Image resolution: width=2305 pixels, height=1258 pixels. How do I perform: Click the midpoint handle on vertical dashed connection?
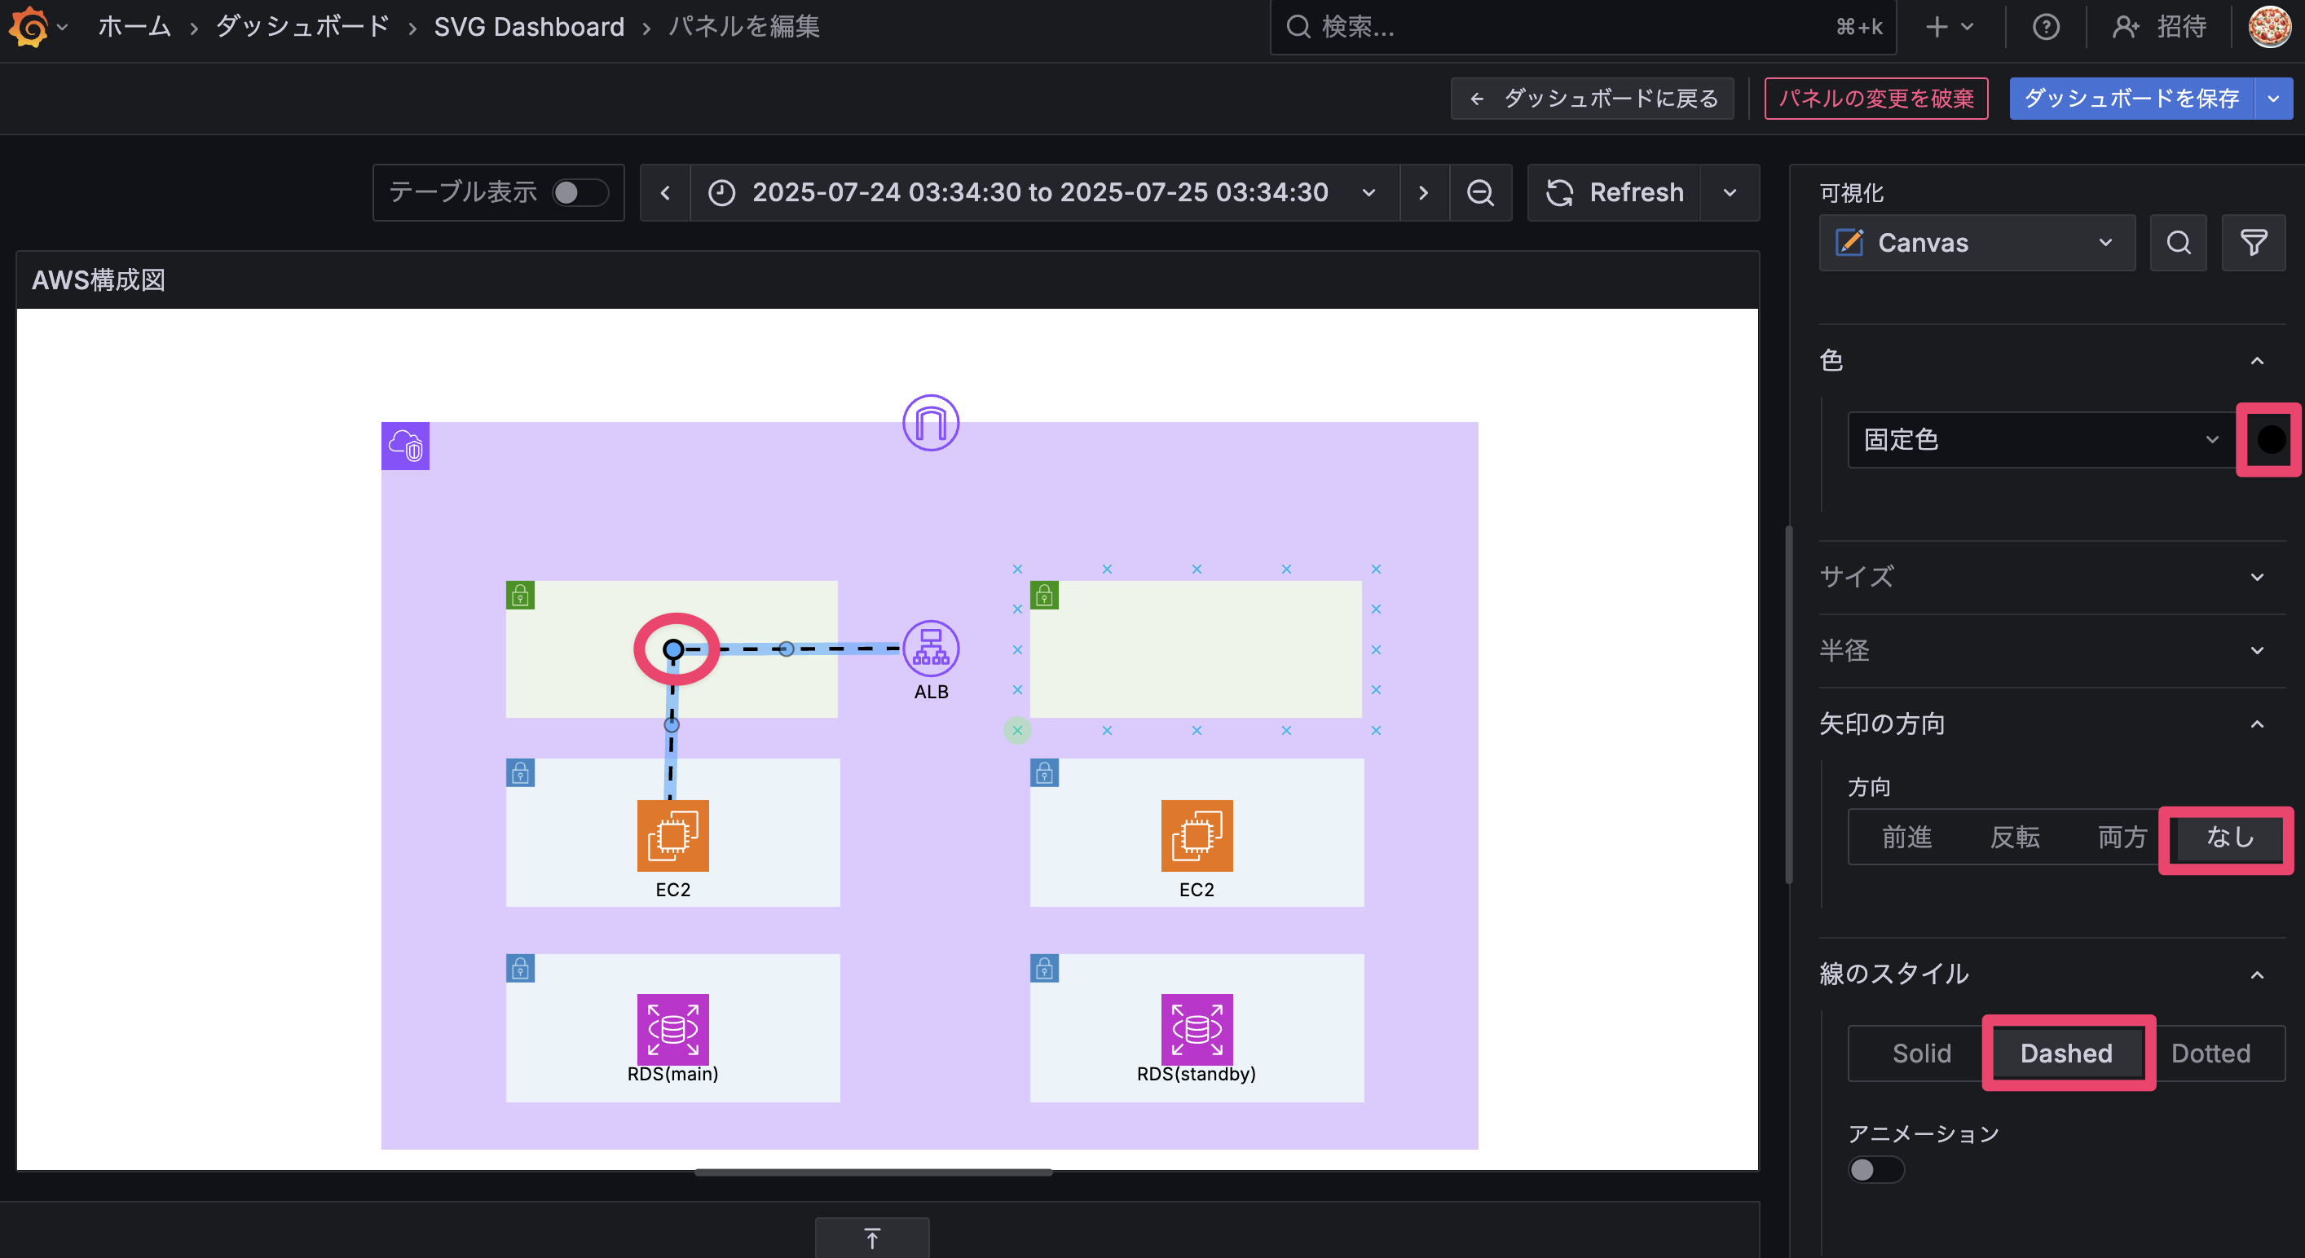(671, 725)
